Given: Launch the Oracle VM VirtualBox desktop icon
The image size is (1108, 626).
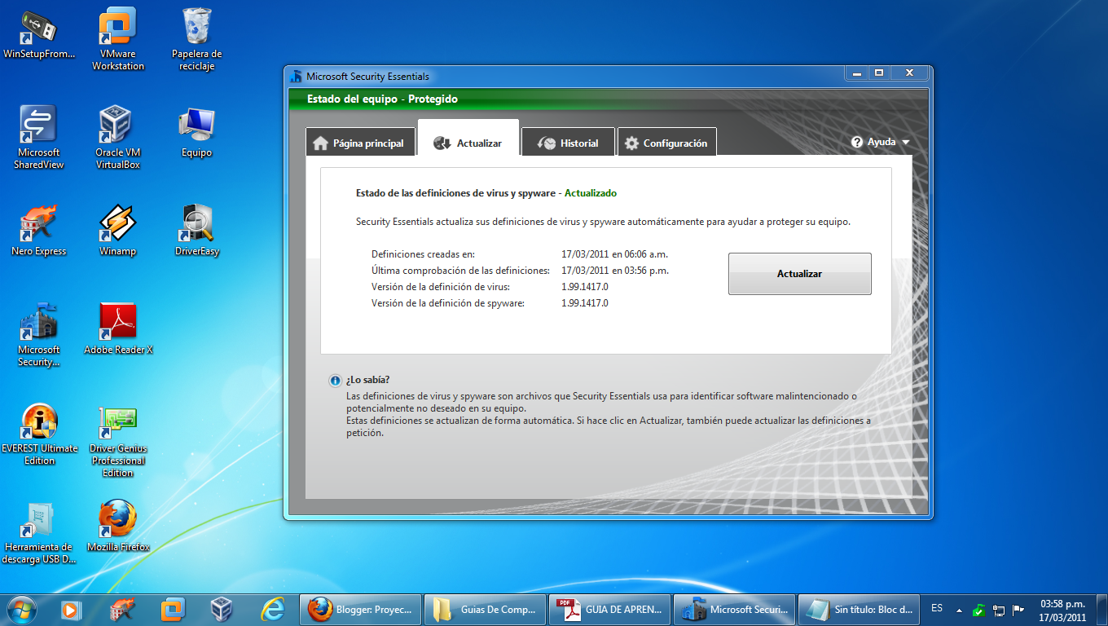Looking at the screenshot, I should point(118,137).
